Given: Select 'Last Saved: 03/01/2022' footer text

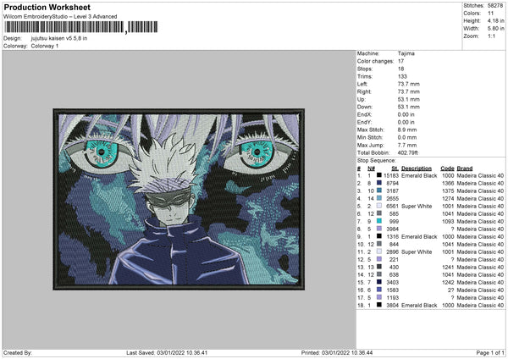Looking at the screenshot, I should coord(155,352).
